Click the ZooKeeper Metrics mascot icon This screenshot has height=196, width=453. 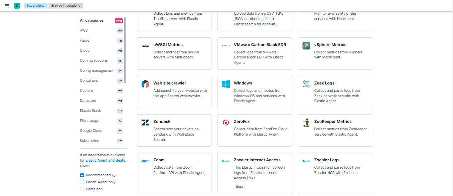(x=306, y=123)
